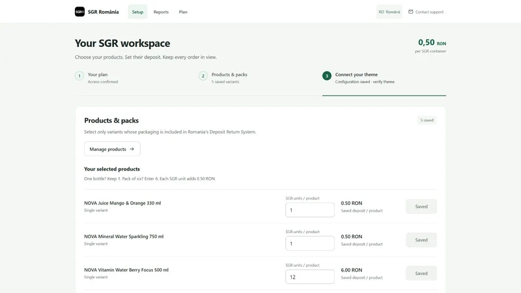521x293 pixels.
Task: Focus SGR units field for Mineral Water Sparkling
Action: (x=310, y=244)
